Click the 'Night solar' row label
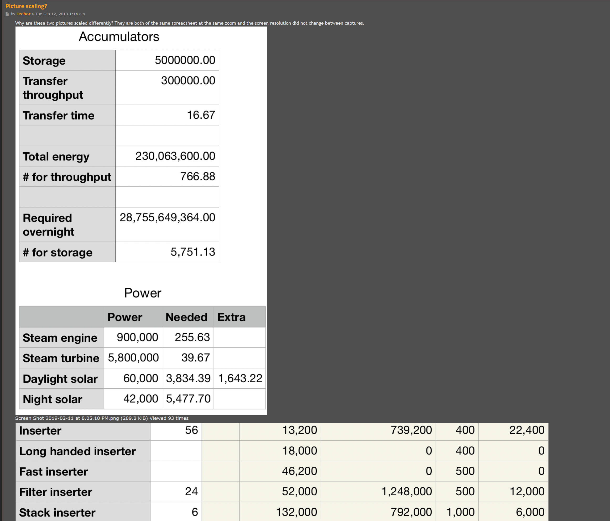 [x=53, y=399]
